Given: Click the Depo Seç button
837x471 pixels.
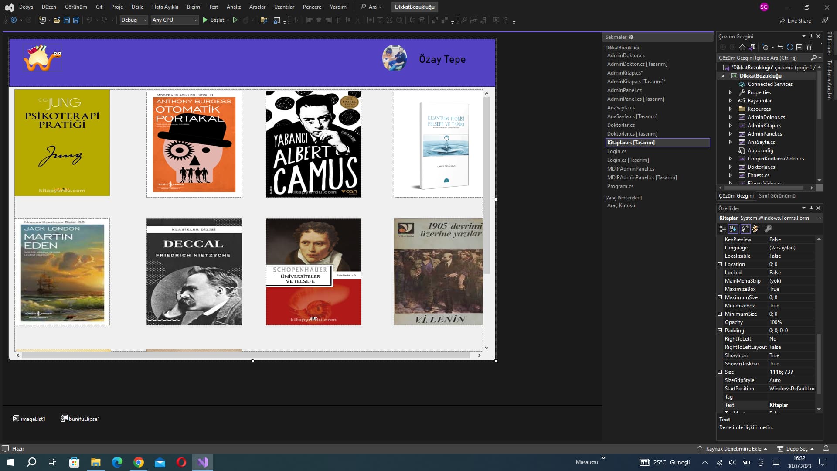Looking at the screenshot, I should point(796,448).
